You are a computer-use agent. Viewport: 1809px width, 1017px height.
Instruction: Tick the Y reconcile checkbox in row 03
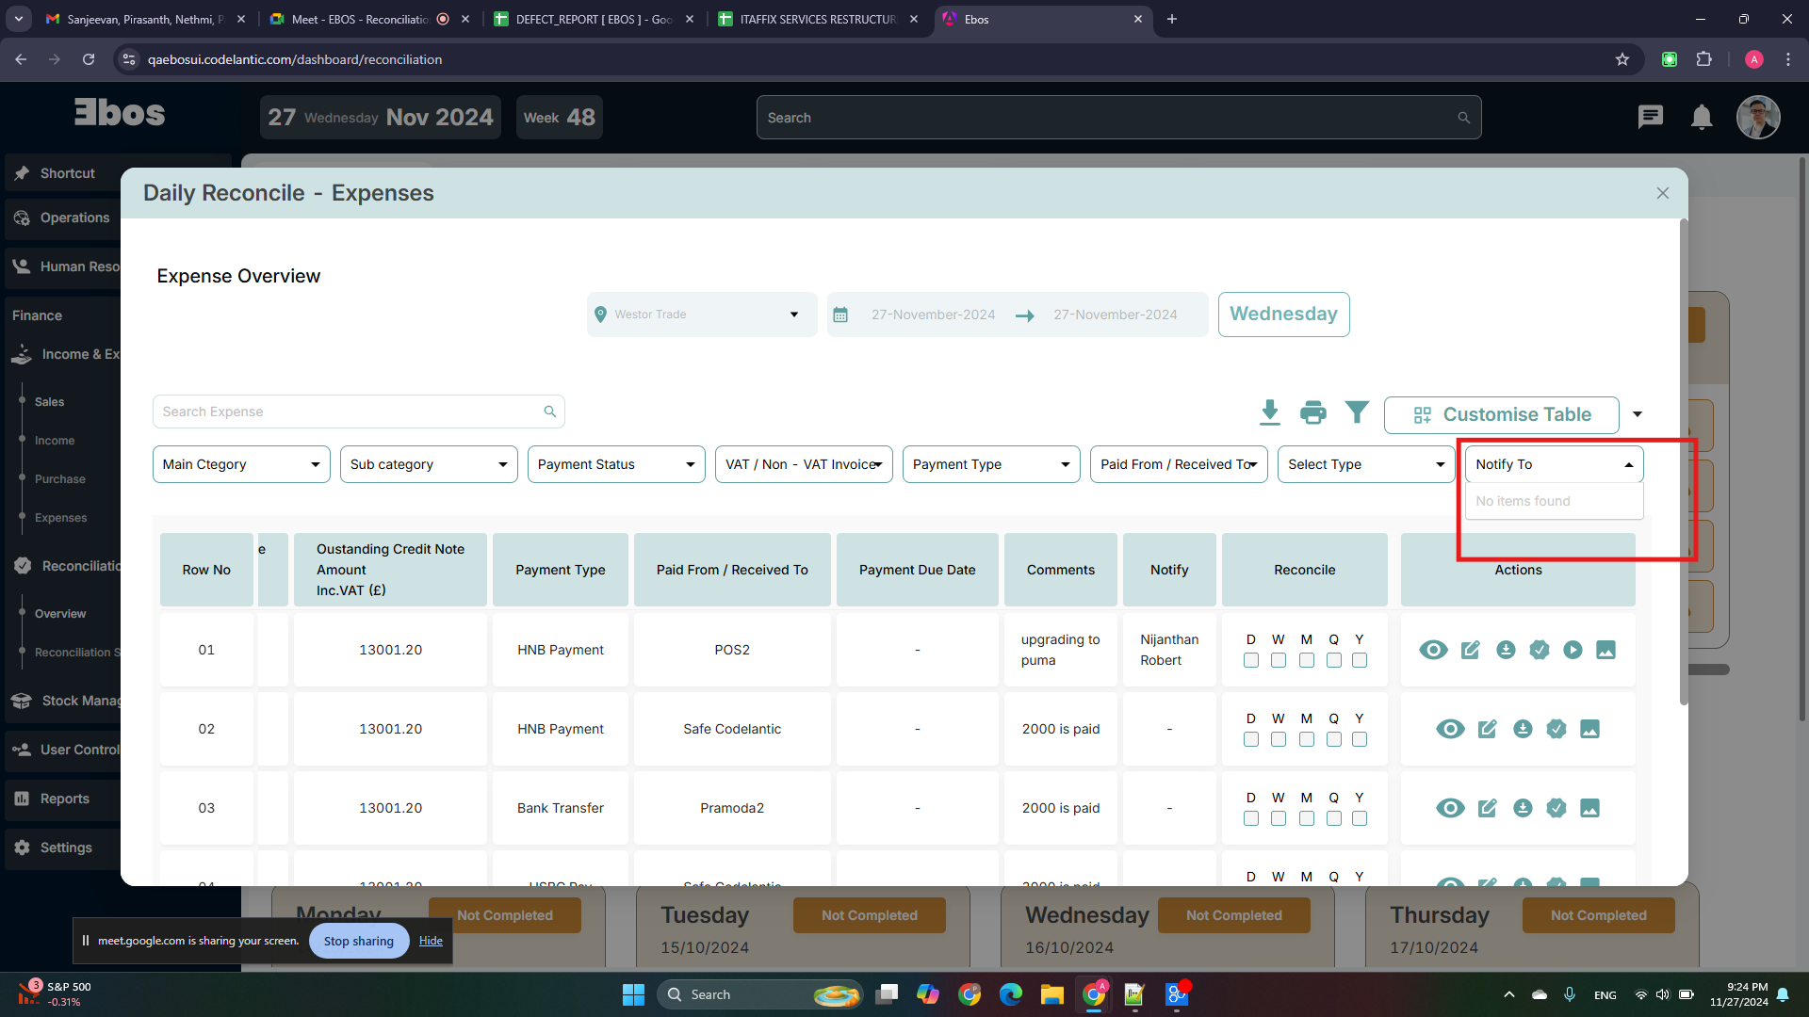coord(1360,818)
